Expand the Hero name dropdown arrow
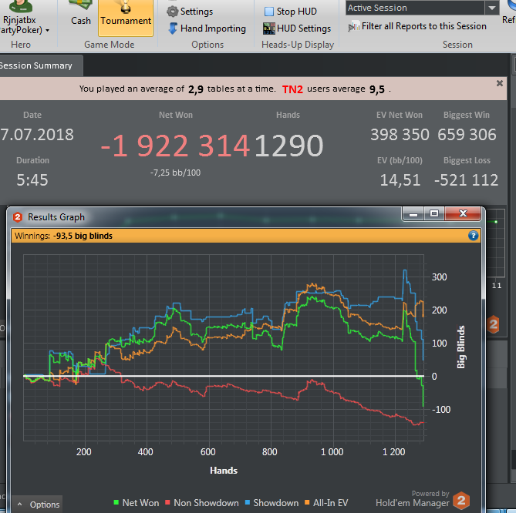The image size is (516, 513). (x=47, y=30)
